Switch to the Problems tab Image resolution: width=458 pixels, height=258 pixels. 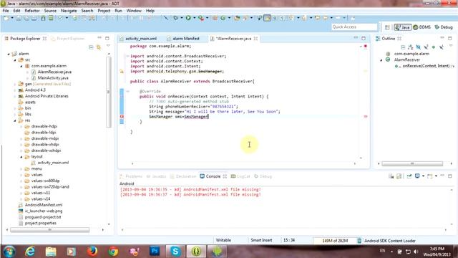132,176
